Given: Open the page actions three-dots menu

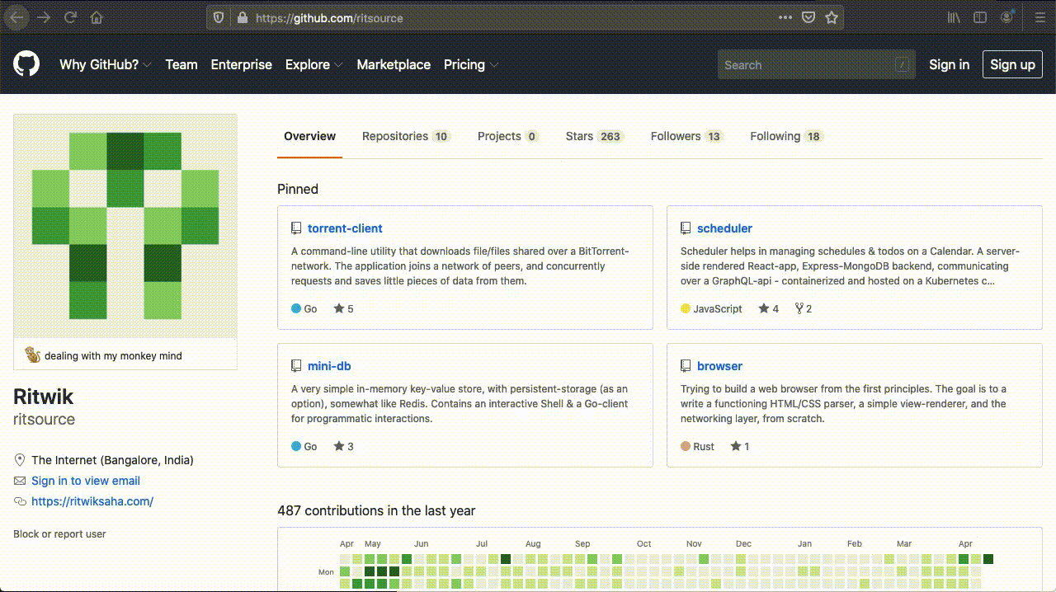Looking at the screenshot, I should coord(785,17).
